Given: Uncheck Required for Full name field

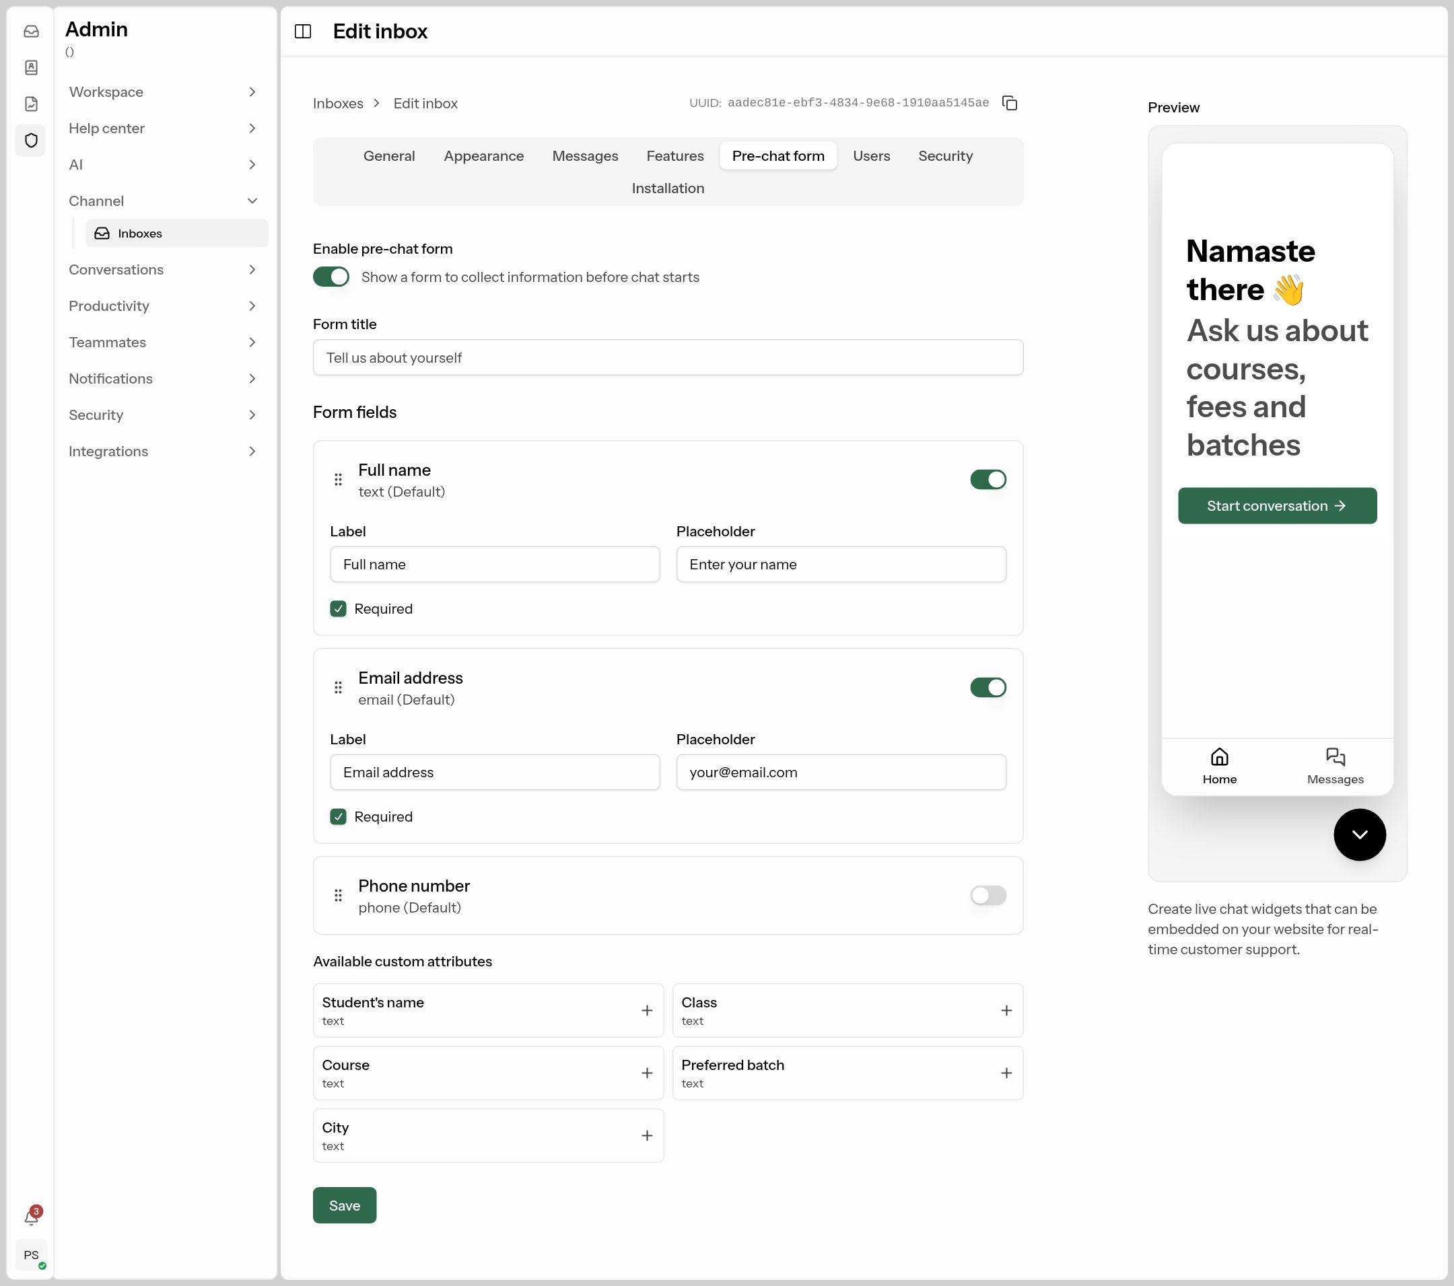Looking at the screenshot, I should tap(339, 609).
